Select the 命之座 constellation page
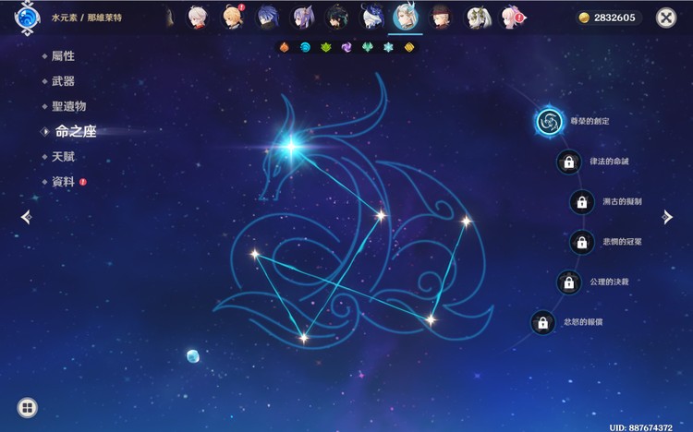The width and height of the screenshot is (693, 432). (76, 131)
